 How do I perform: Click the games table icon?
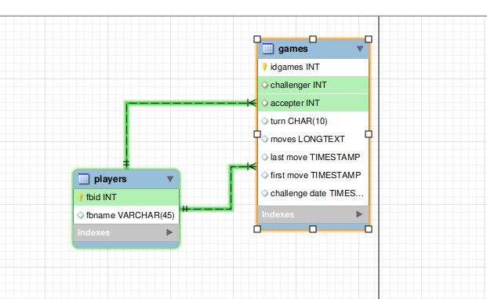tap(268, 49)
